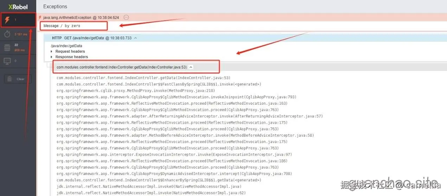This screenshot has height=196, width=447.
Task: Collapse the HTTP GET /java/index/getData section
Action: click(x=135, y=38)
